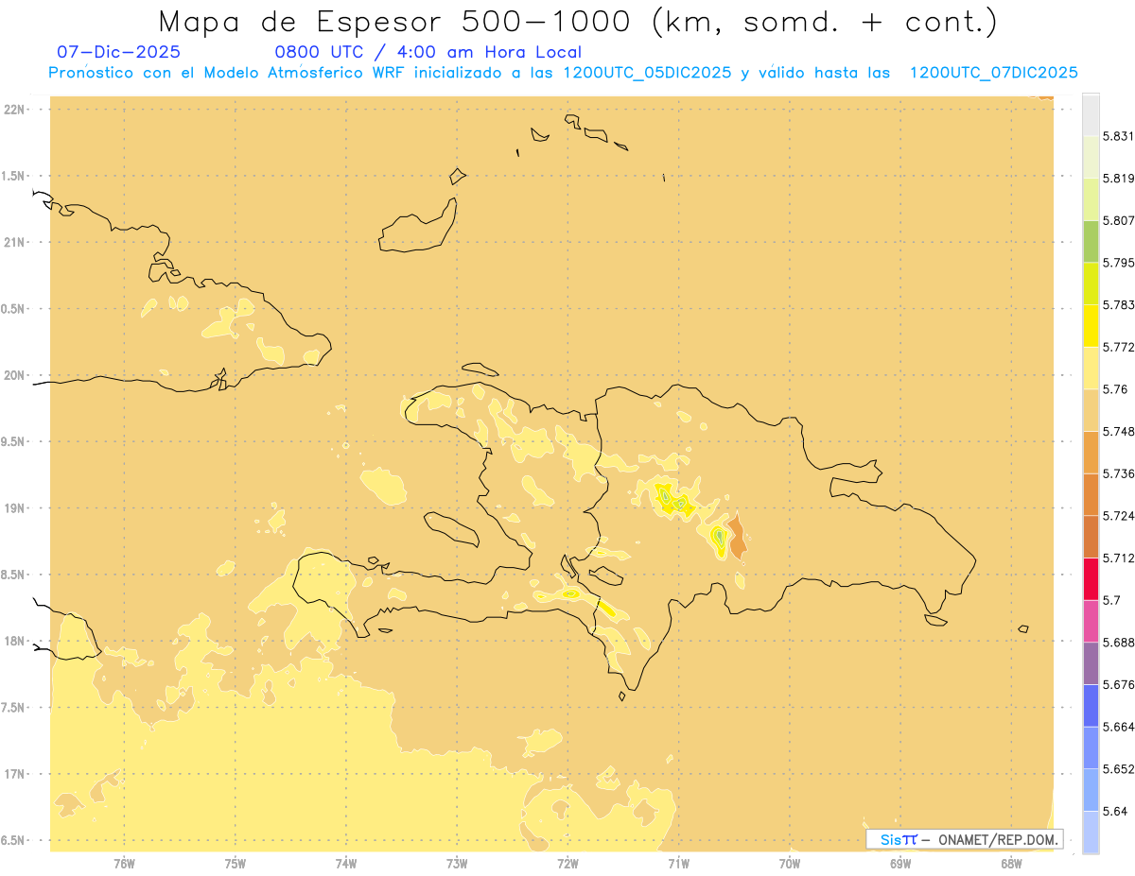Select the date label '07-Dic-2025'
This screenshot has width=1135, height=876.
click(118, 52)
